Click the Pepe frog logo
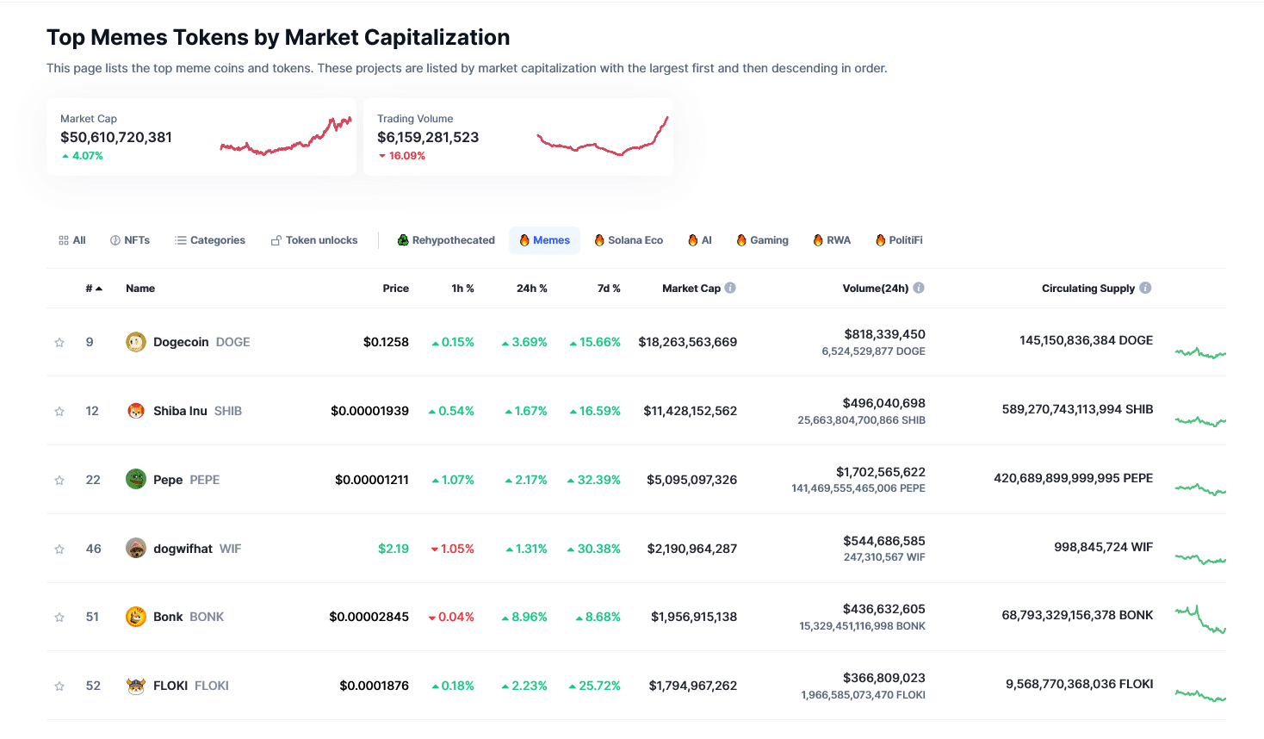 pos(136,479)
